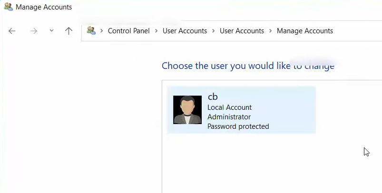Click the Administrator label on cb account
The width and height of the screenshot is (382, 193).
point(229,117)
